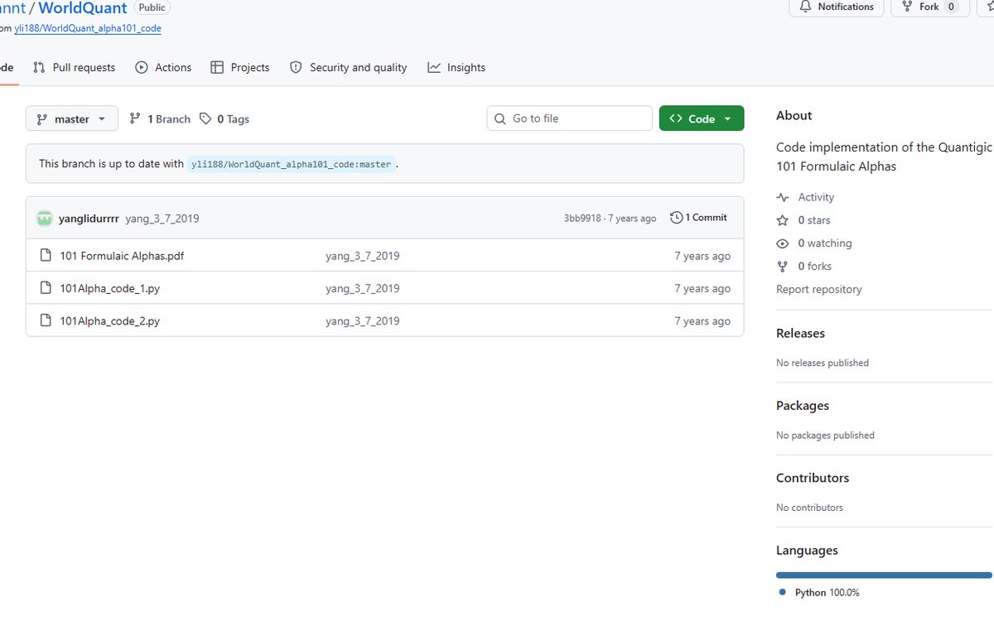Click the Contributors heading
994x621 pixels.
click(x=813, y=478)
